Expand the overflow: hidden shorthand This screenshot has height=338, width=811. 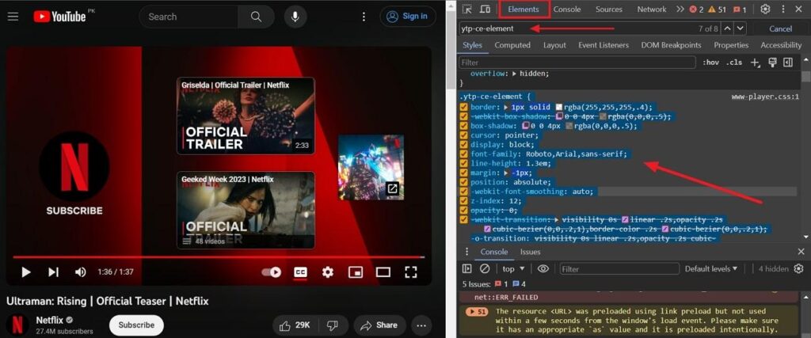[x=514, y=74]
